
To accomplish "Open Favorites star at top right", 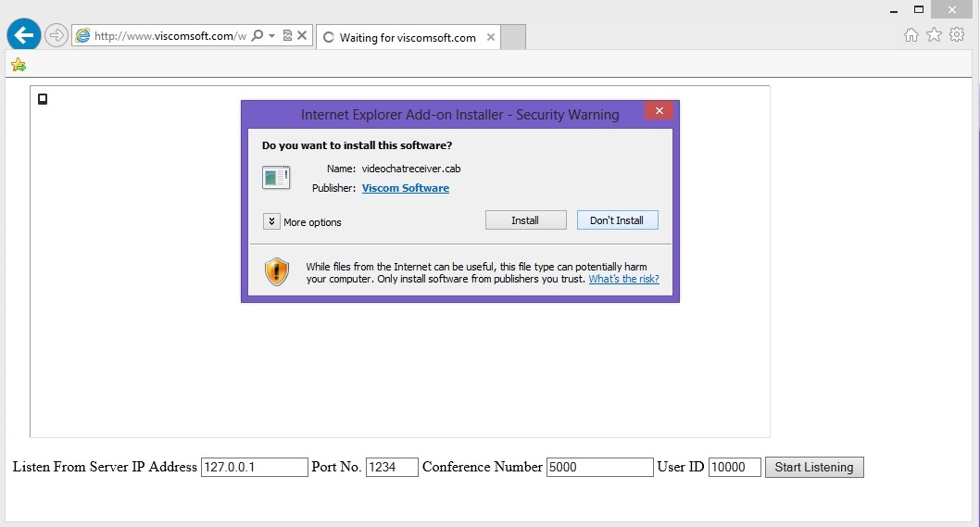I will point(934,34).
